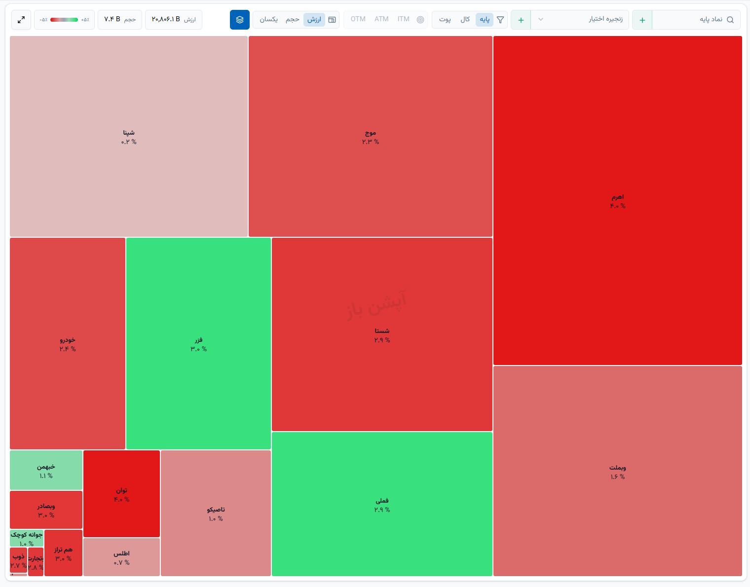The width and height of the screenshot is (750, 587).
Task: Click the target circle icon near ITM
Action: 420,20
